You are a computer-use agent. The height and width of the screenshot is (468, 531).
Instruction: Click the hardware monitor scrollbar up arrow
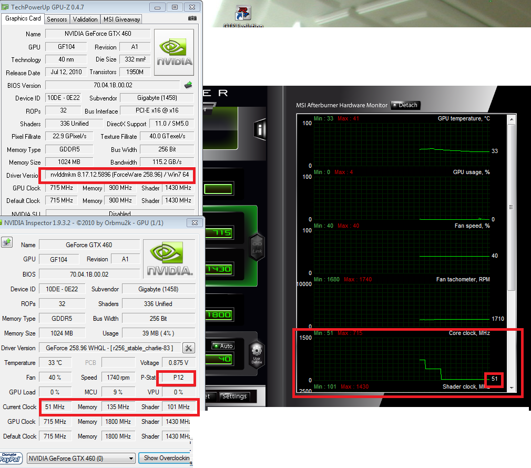512,119
